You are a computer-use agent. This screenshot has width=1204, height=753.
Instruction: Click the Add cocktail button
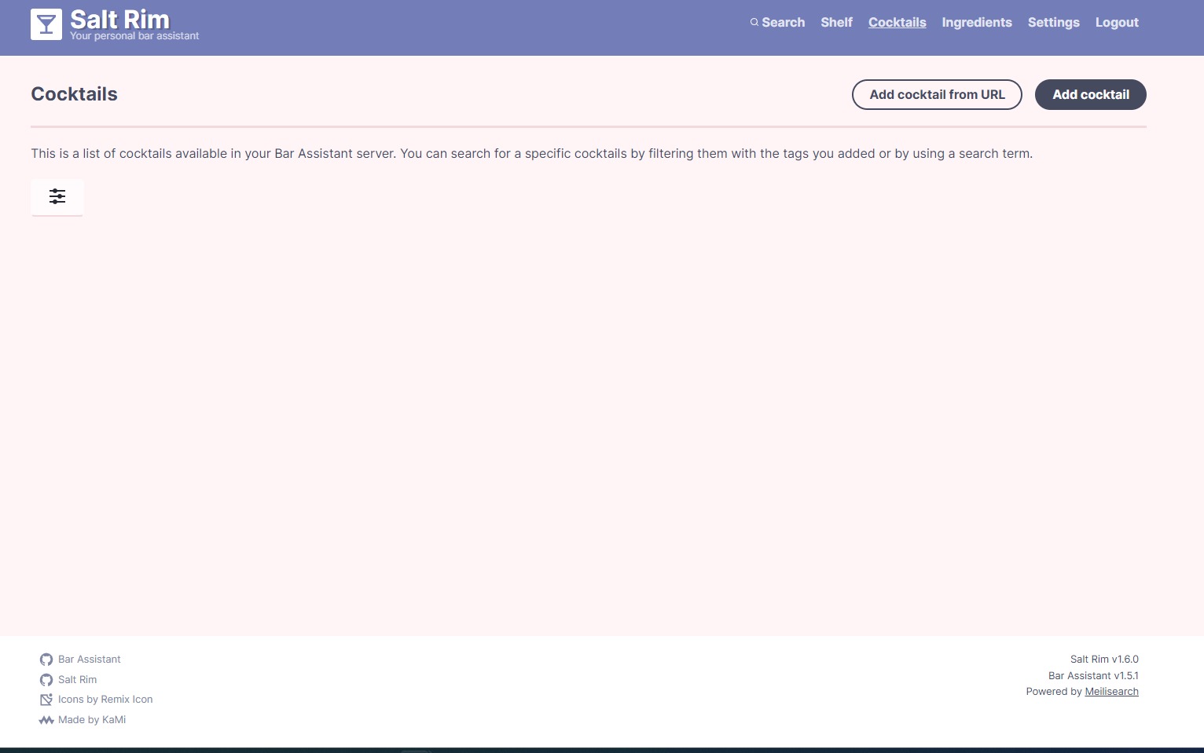coord(1090,94)
